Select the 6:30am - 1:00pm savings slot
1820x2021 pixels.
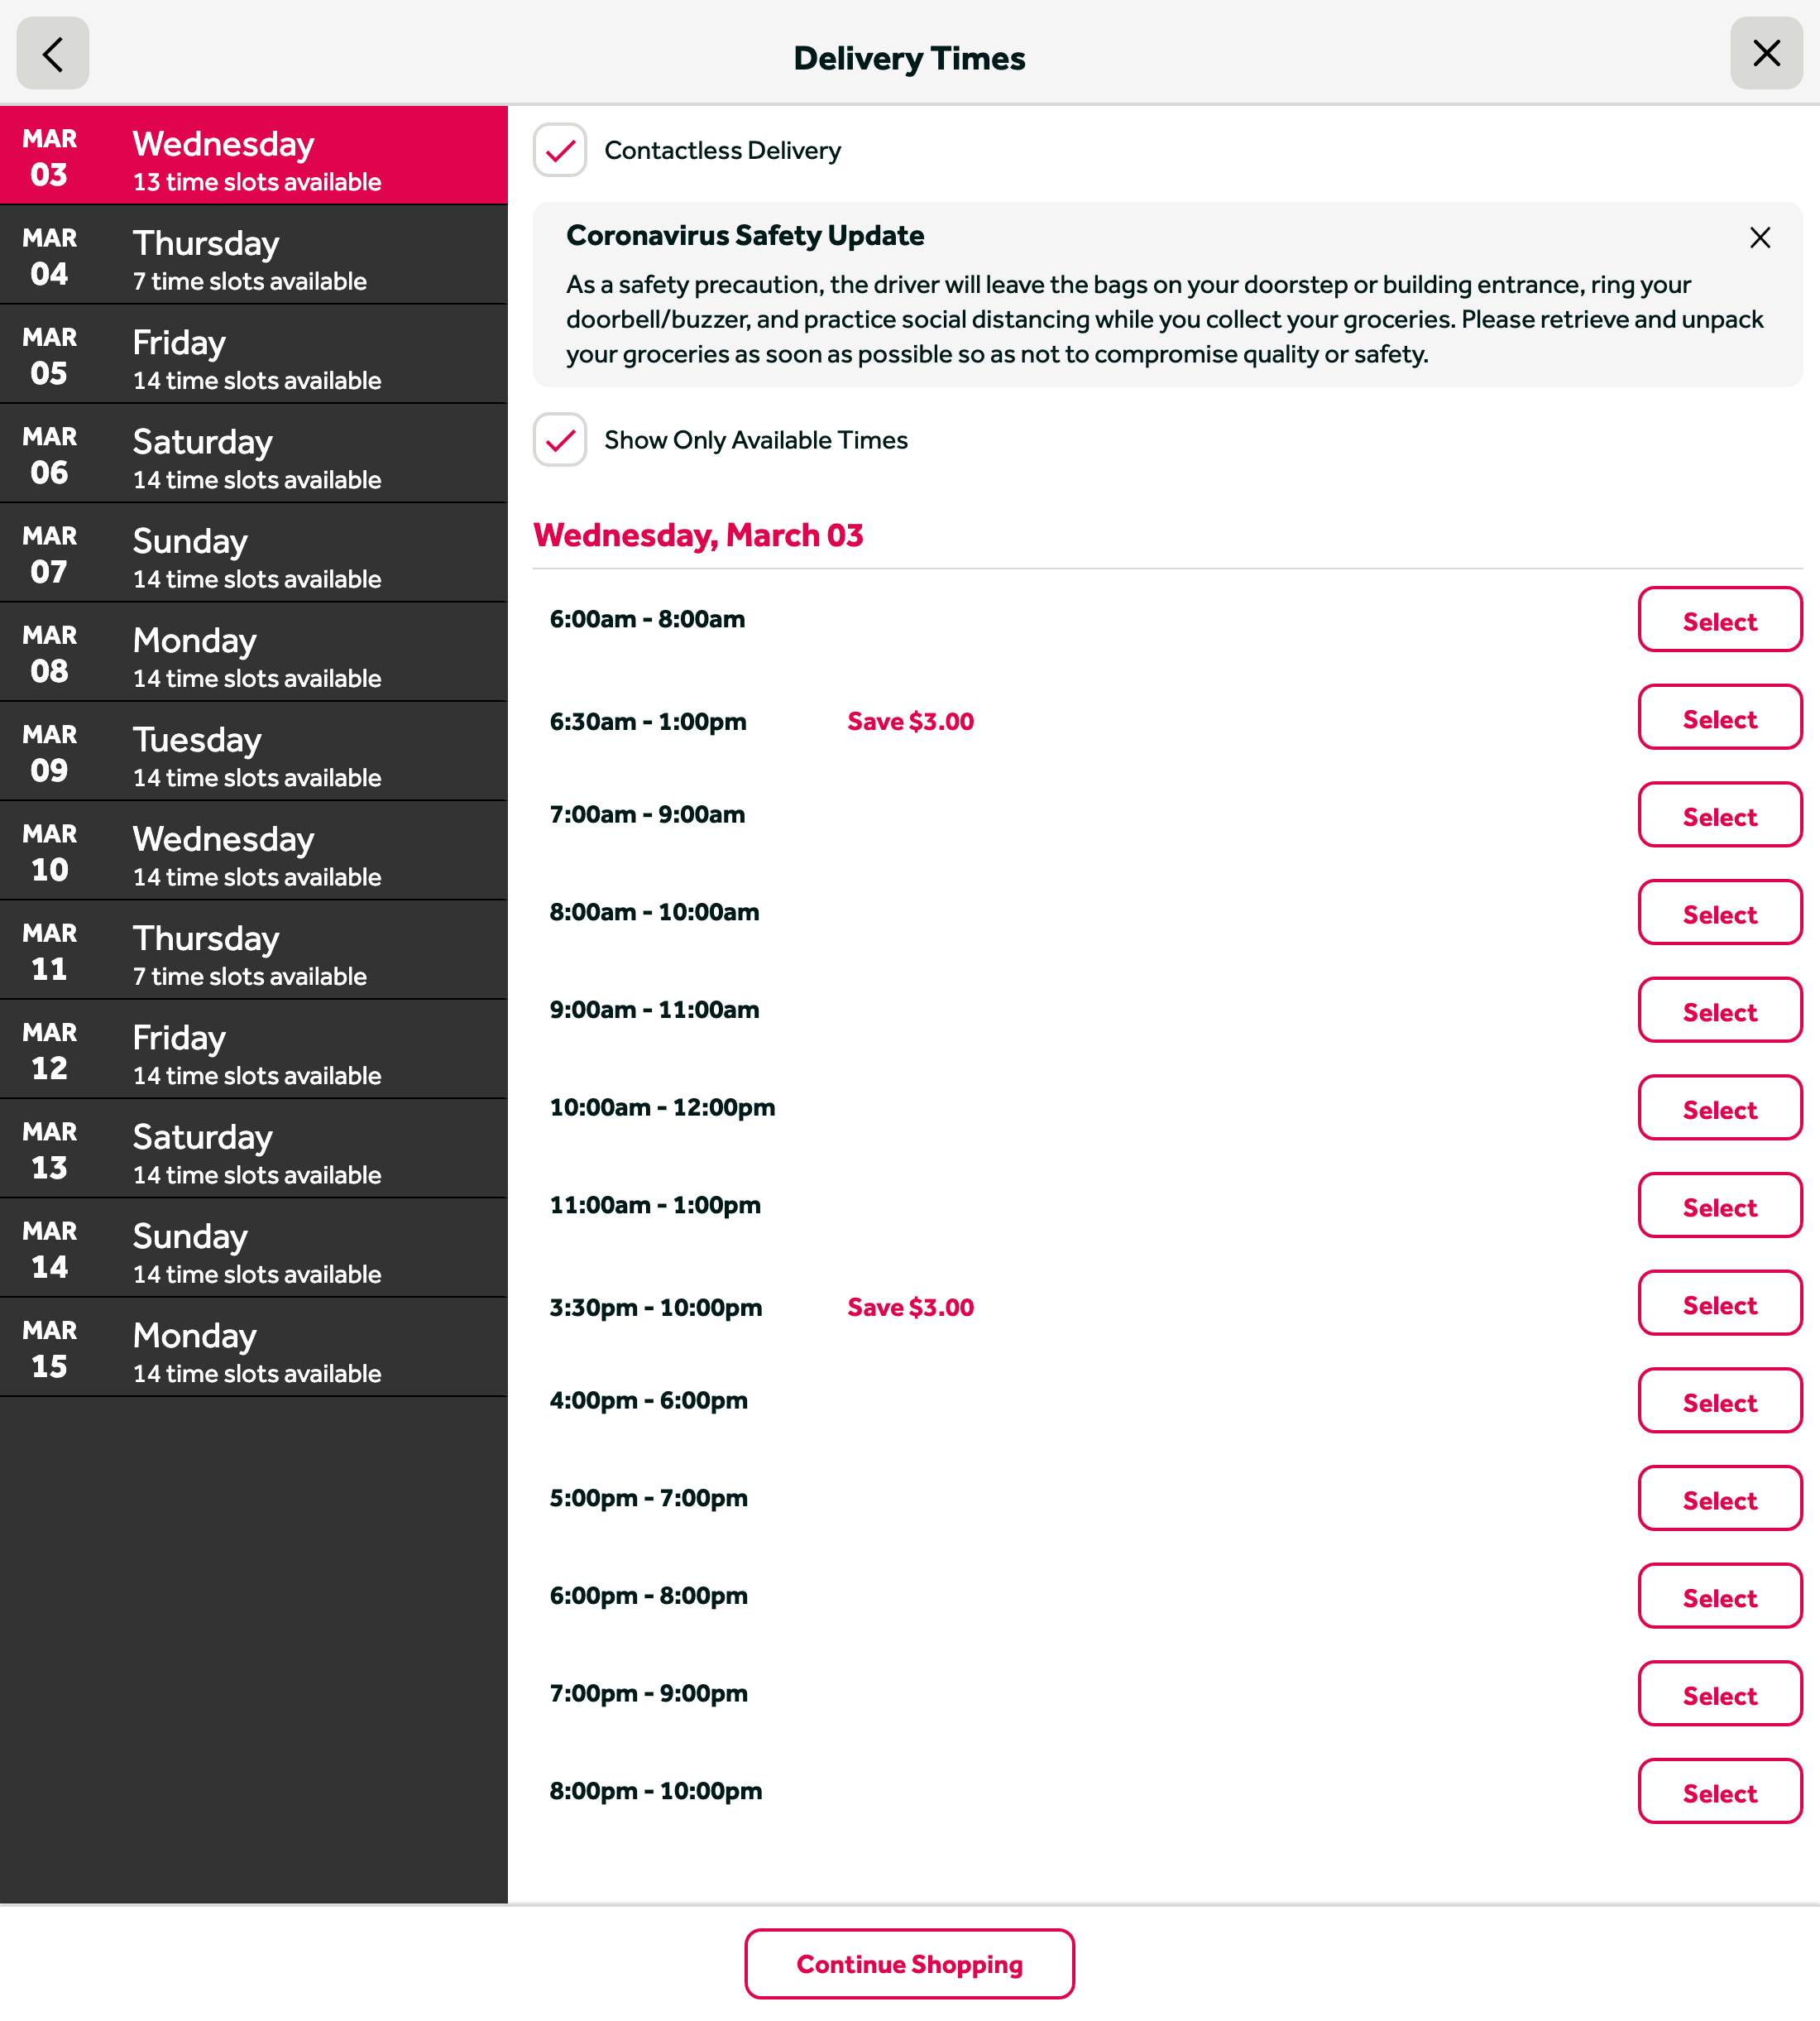1719,718
